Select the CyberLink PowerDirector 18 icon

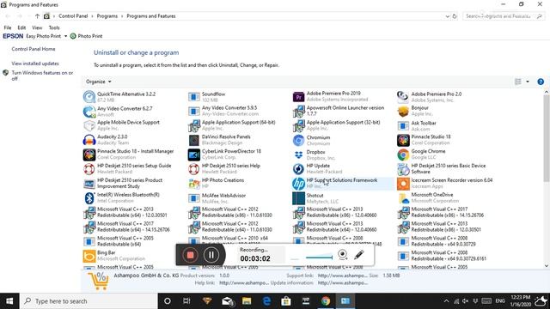coord(193,154)
